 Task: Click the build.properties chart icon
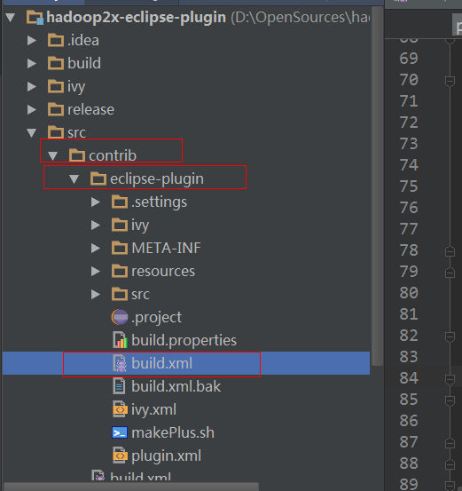coord(120,340)
